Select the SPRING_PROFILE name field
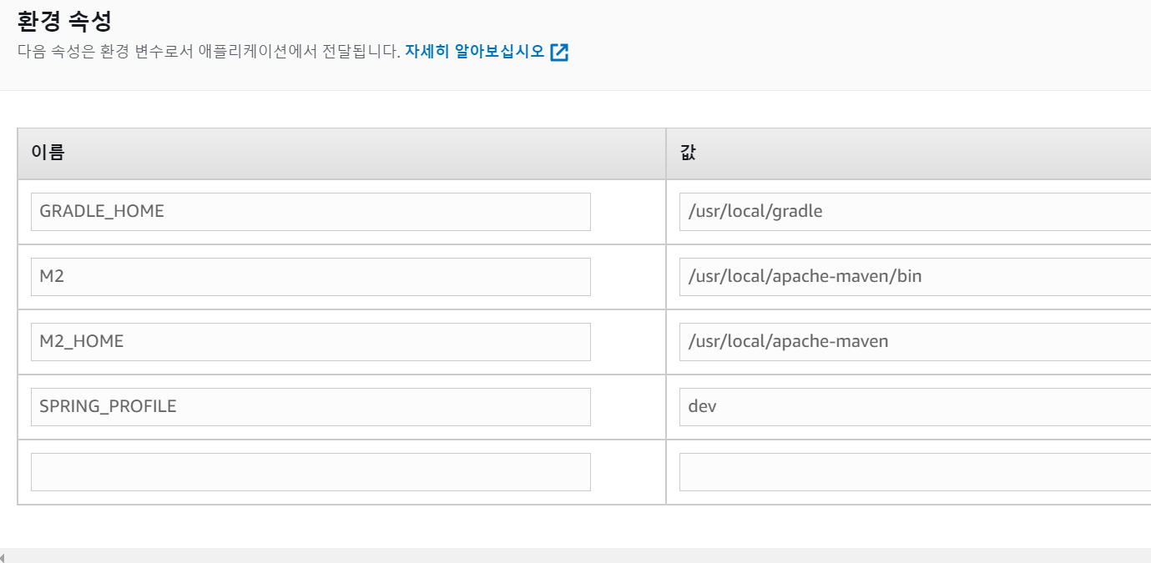The image size is (1151, 563). (x=310, y=407)
